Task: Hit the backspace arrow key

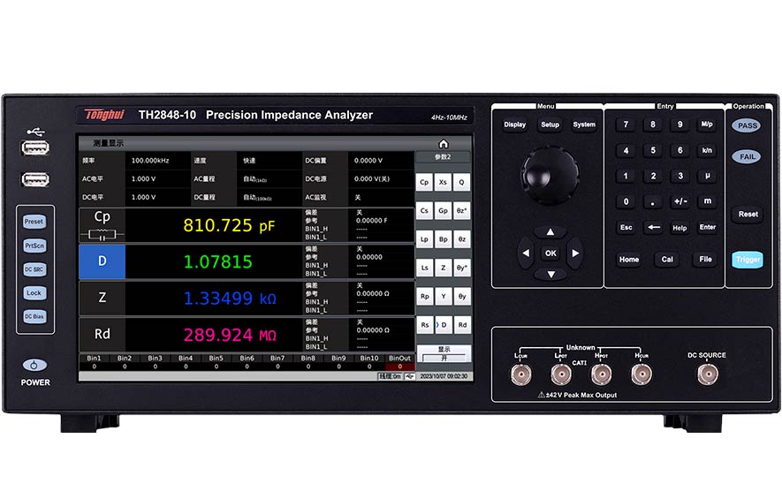Action: click(653, 227)
